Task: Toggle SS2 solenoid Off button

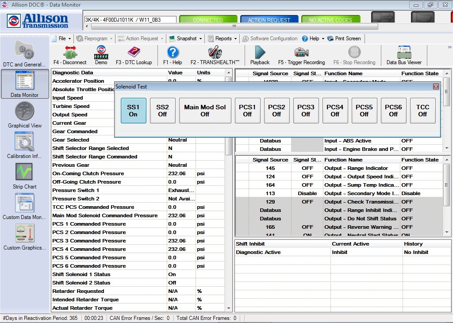Action: tap(162, 111)
